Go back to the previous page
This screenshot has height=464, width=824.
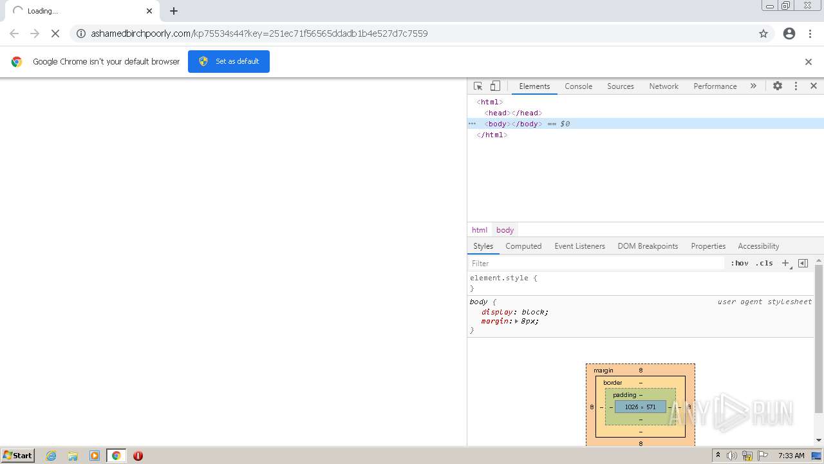tap(14, 34)
